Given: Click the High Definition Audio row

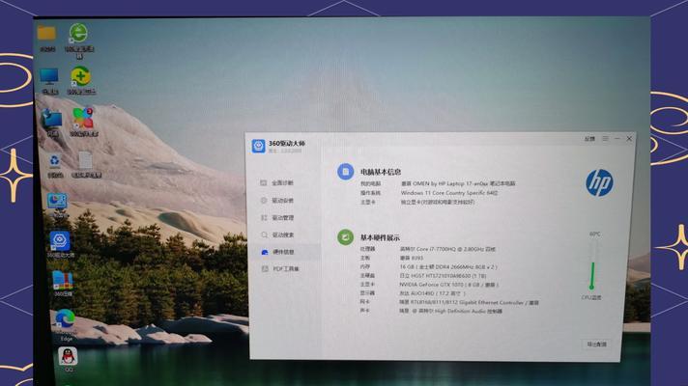Looking at the screenshot, I should coord(430,311).
